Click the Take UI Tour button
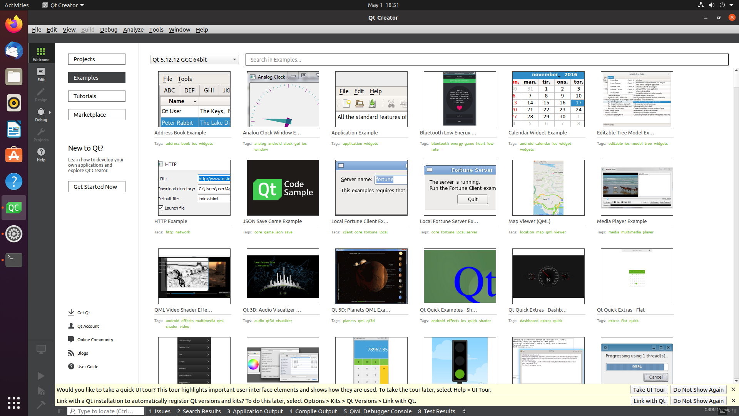739x416 pixels. click(x=649, y=389)
